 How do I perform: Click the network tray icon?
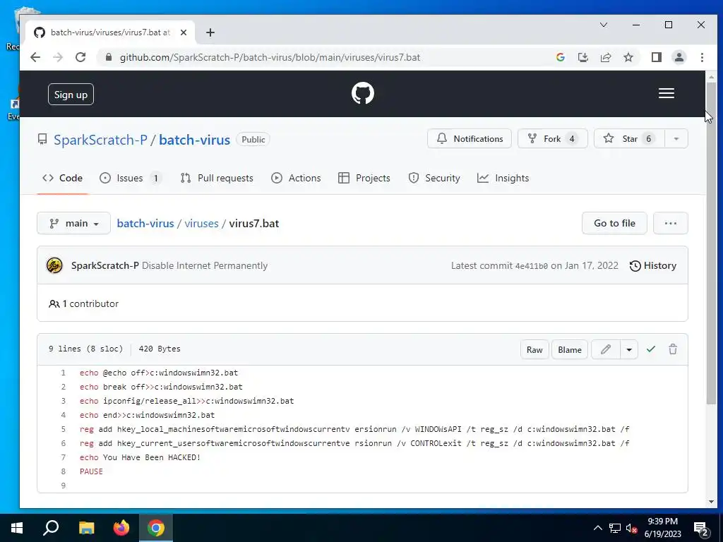pyautogui.click(x=615, y=528)
